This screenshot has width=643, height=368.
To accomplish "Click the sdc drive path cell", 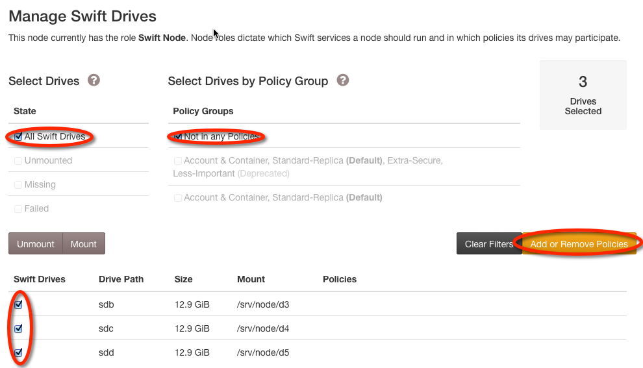I will pos(107,328).
